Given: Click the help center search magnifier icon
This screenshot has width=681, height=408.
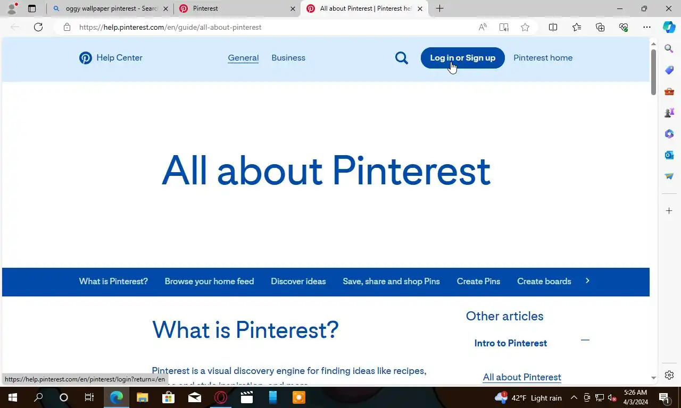Looking at the screenshot, I should 402,58.
